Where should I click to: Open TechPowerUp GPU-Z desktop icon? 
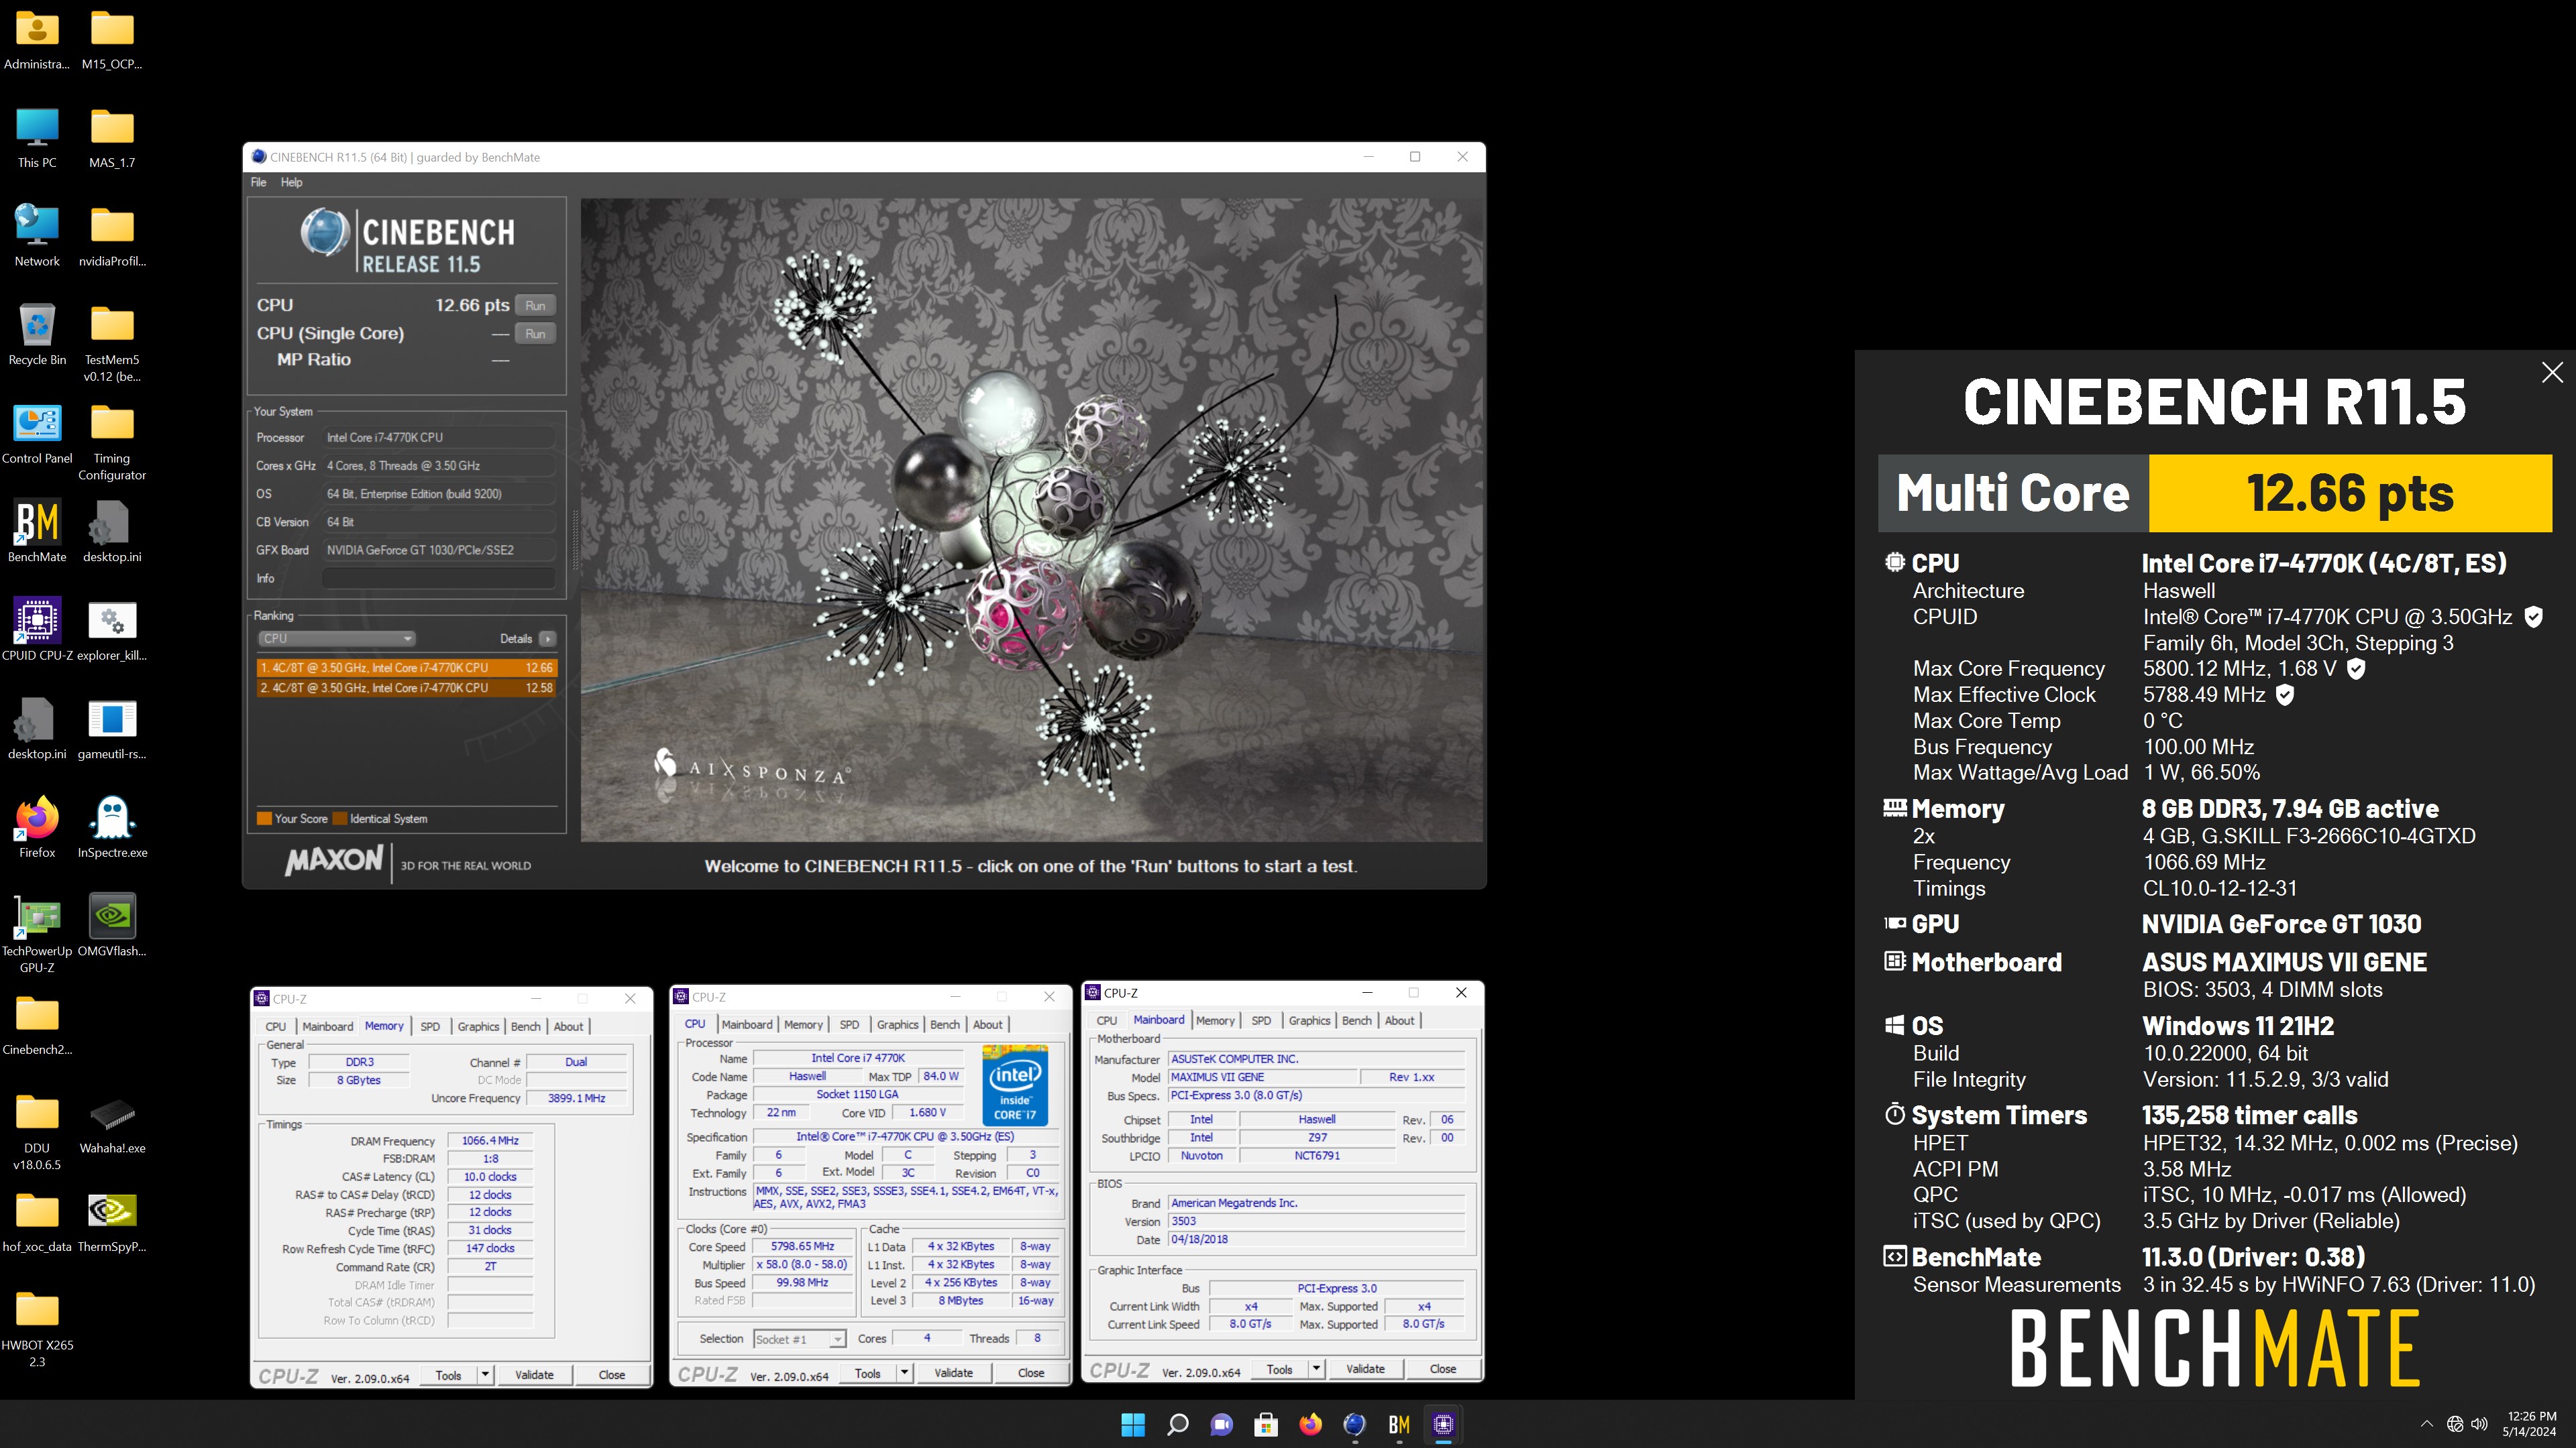37,931
